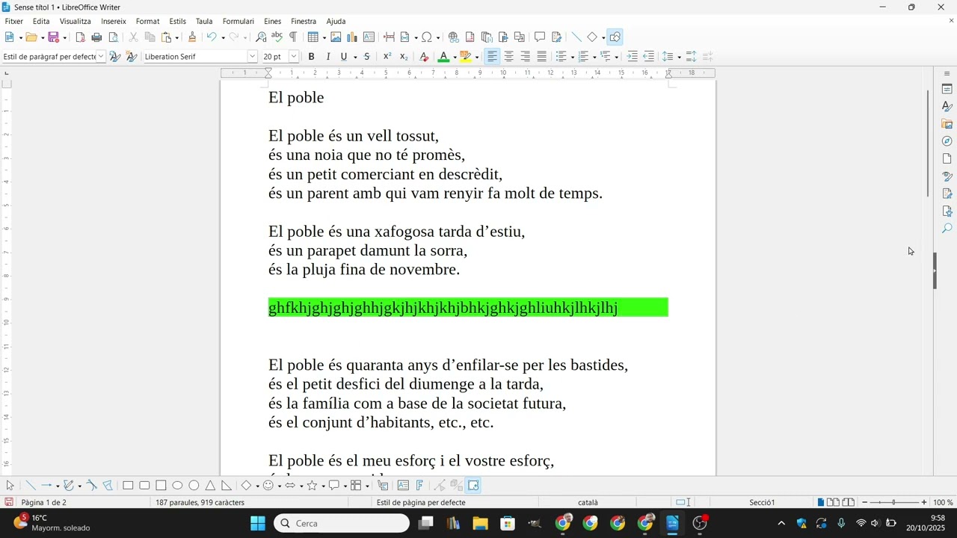Open the sidebar Navigator panel
This screenshot has height=538, width=957.
tap(947, 141)
